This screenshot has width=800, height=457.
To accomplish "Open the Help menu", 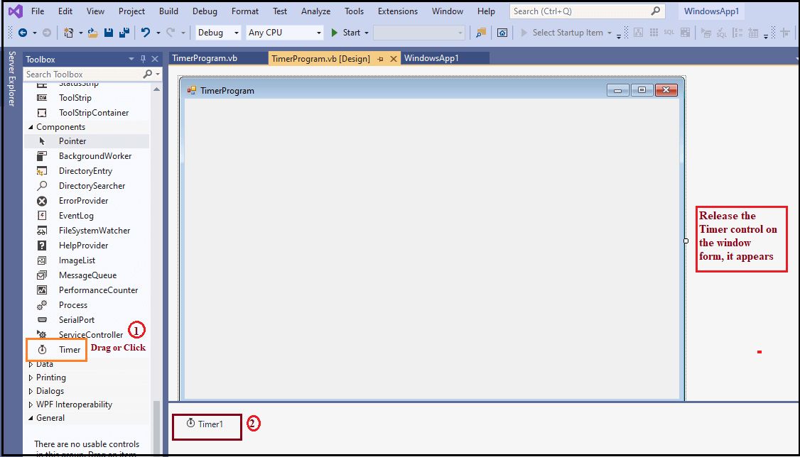I will point(486,11).
